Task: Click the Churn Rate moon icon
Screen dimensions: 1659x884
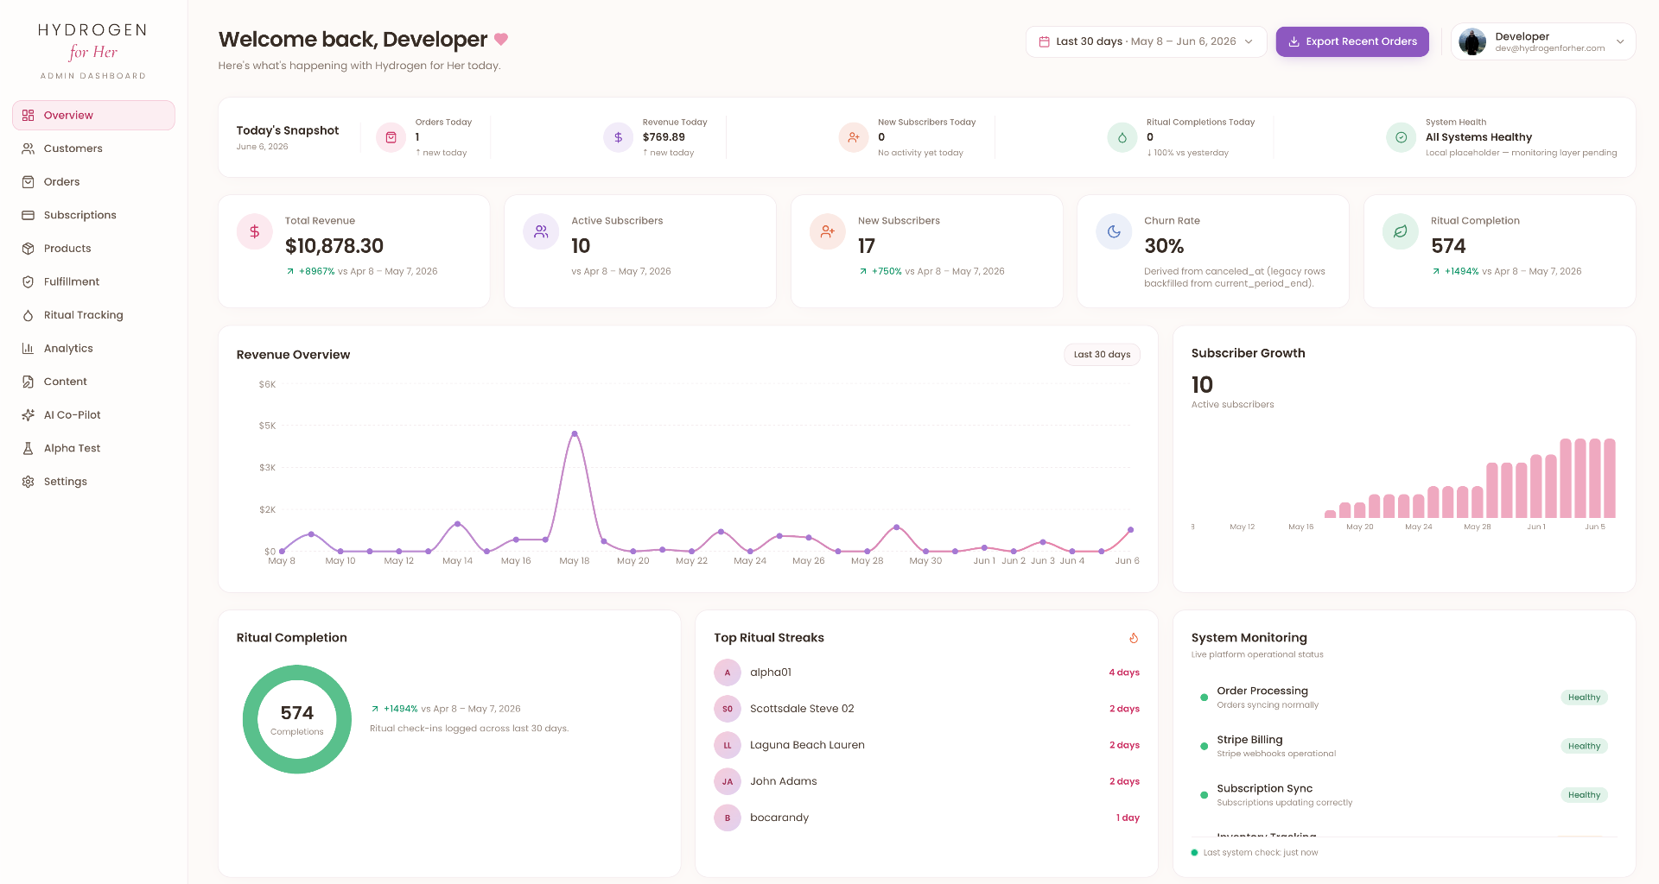Action: pos(1114,231)
